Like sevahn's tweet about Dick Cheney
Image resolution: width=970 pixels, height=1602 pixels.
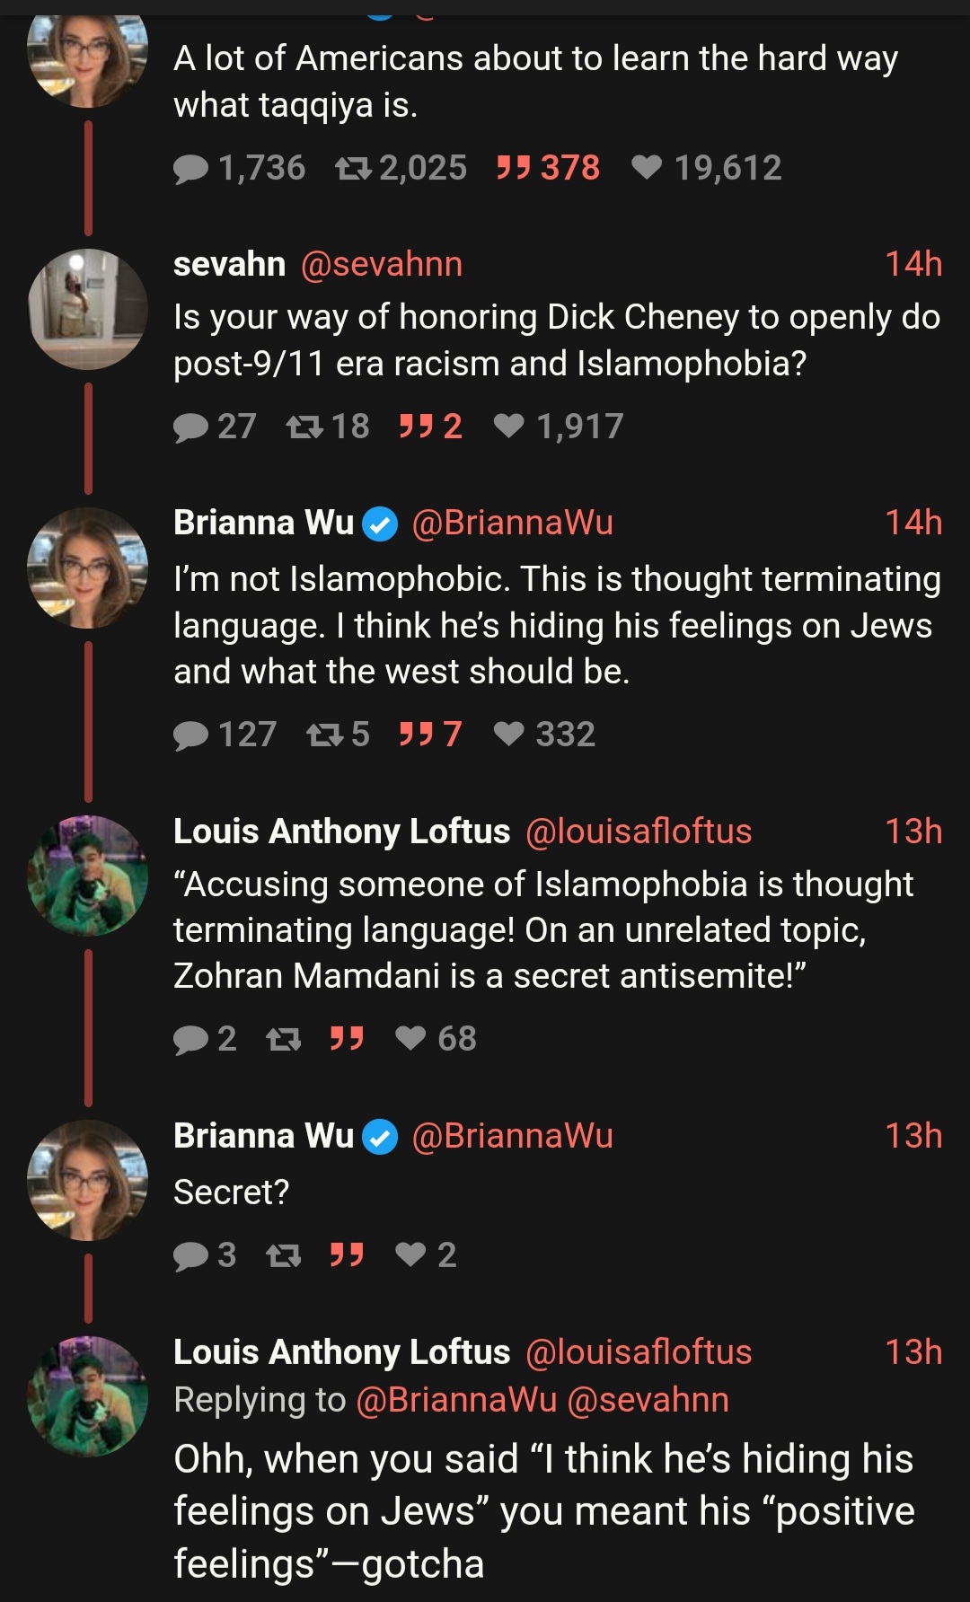(509, 427)
